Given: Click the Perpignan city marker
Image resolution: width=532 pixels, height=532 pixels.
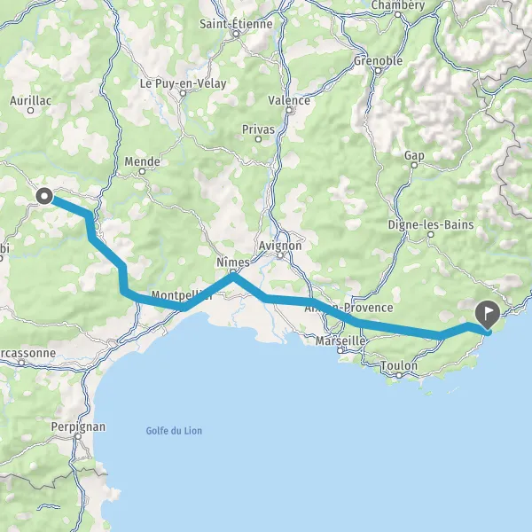Looking at the screenshot, I should (x=78, y=436).
